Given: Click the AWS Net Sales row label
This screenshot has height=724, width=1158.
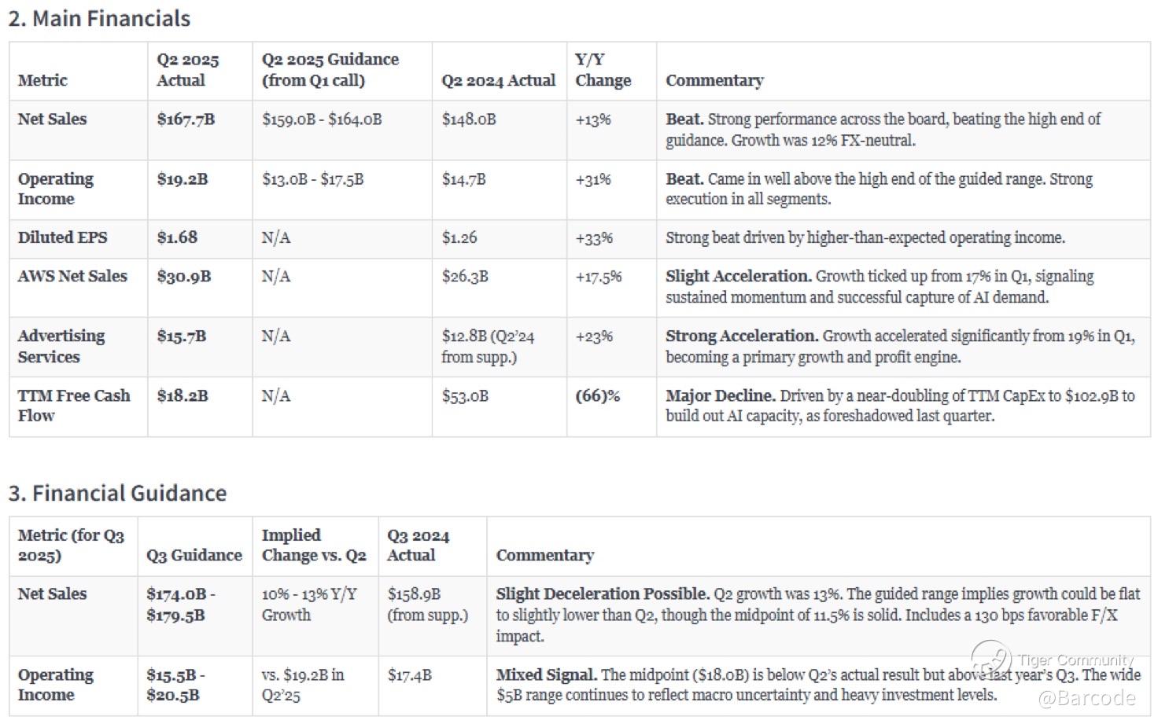Looking at the screenshot, I should 72,277.
